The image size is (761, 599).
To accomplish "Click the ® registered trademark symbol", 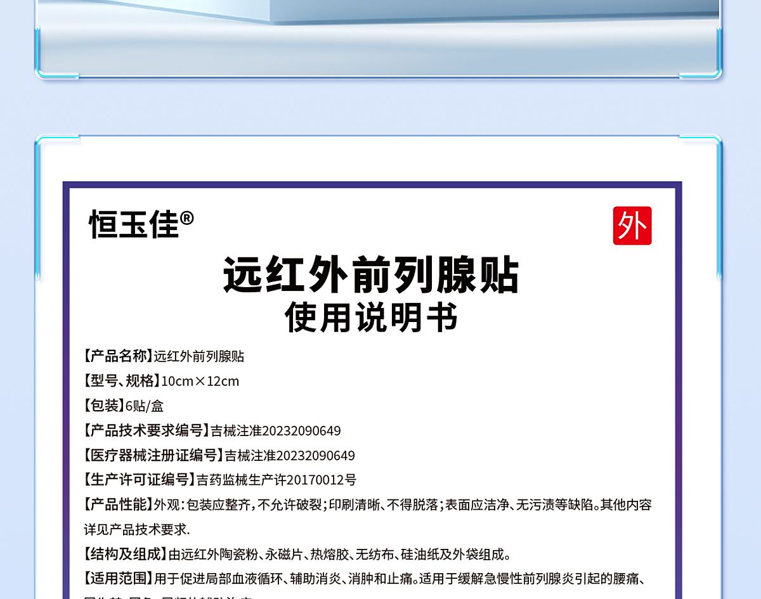I will (x=186, y=218).
